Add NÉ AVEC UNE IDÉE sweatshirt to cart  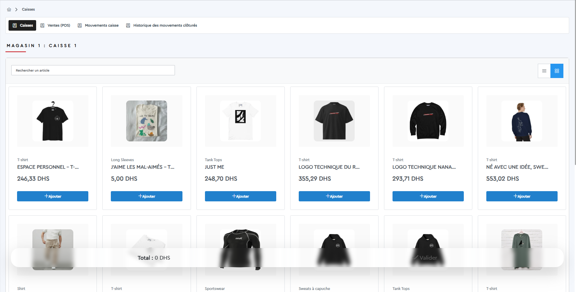pos(522,196)
